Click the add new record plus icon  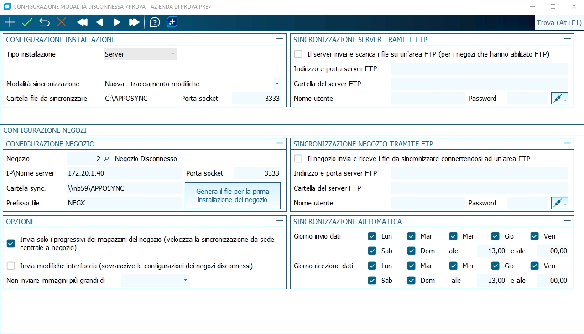coord(10,22)
